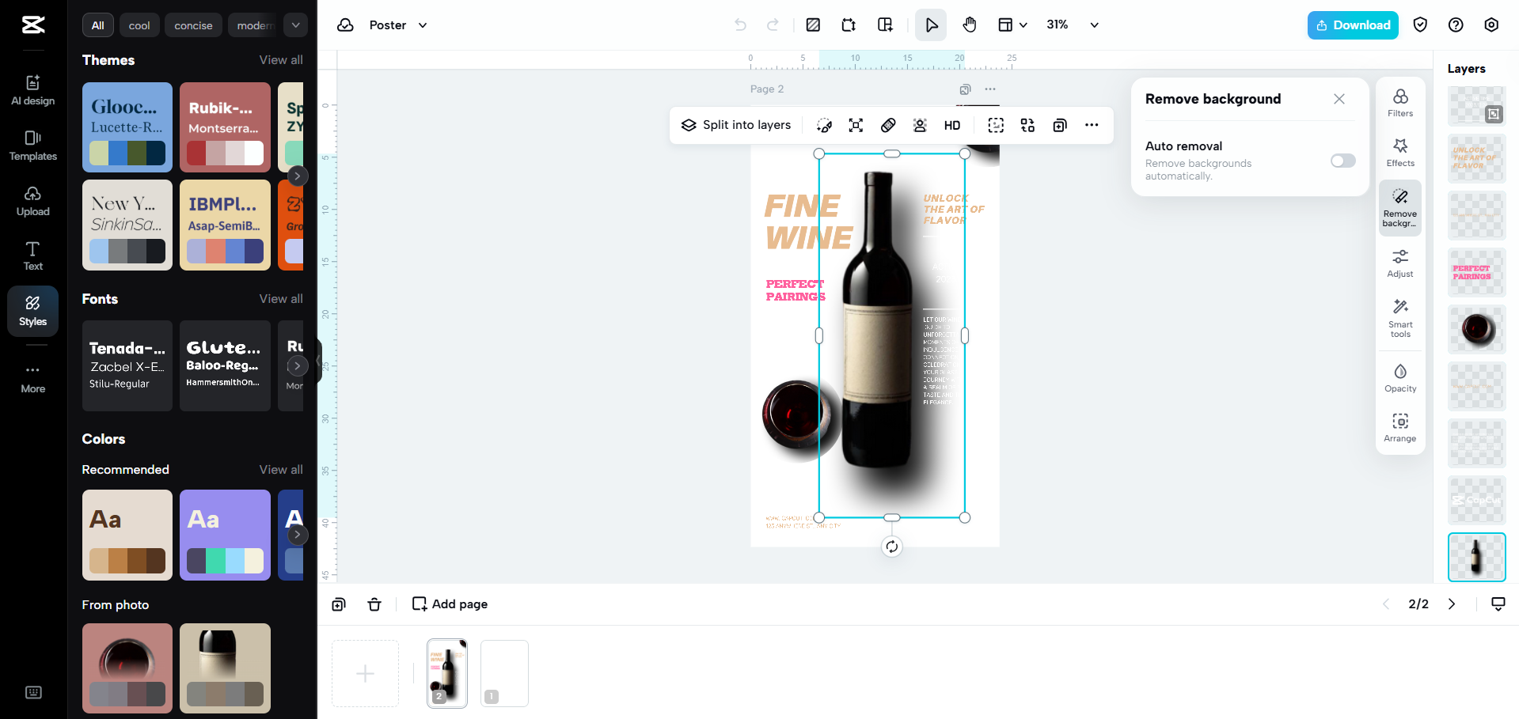
Task: Enable the Auto removal toggle
Action: tap(1342, 161)
